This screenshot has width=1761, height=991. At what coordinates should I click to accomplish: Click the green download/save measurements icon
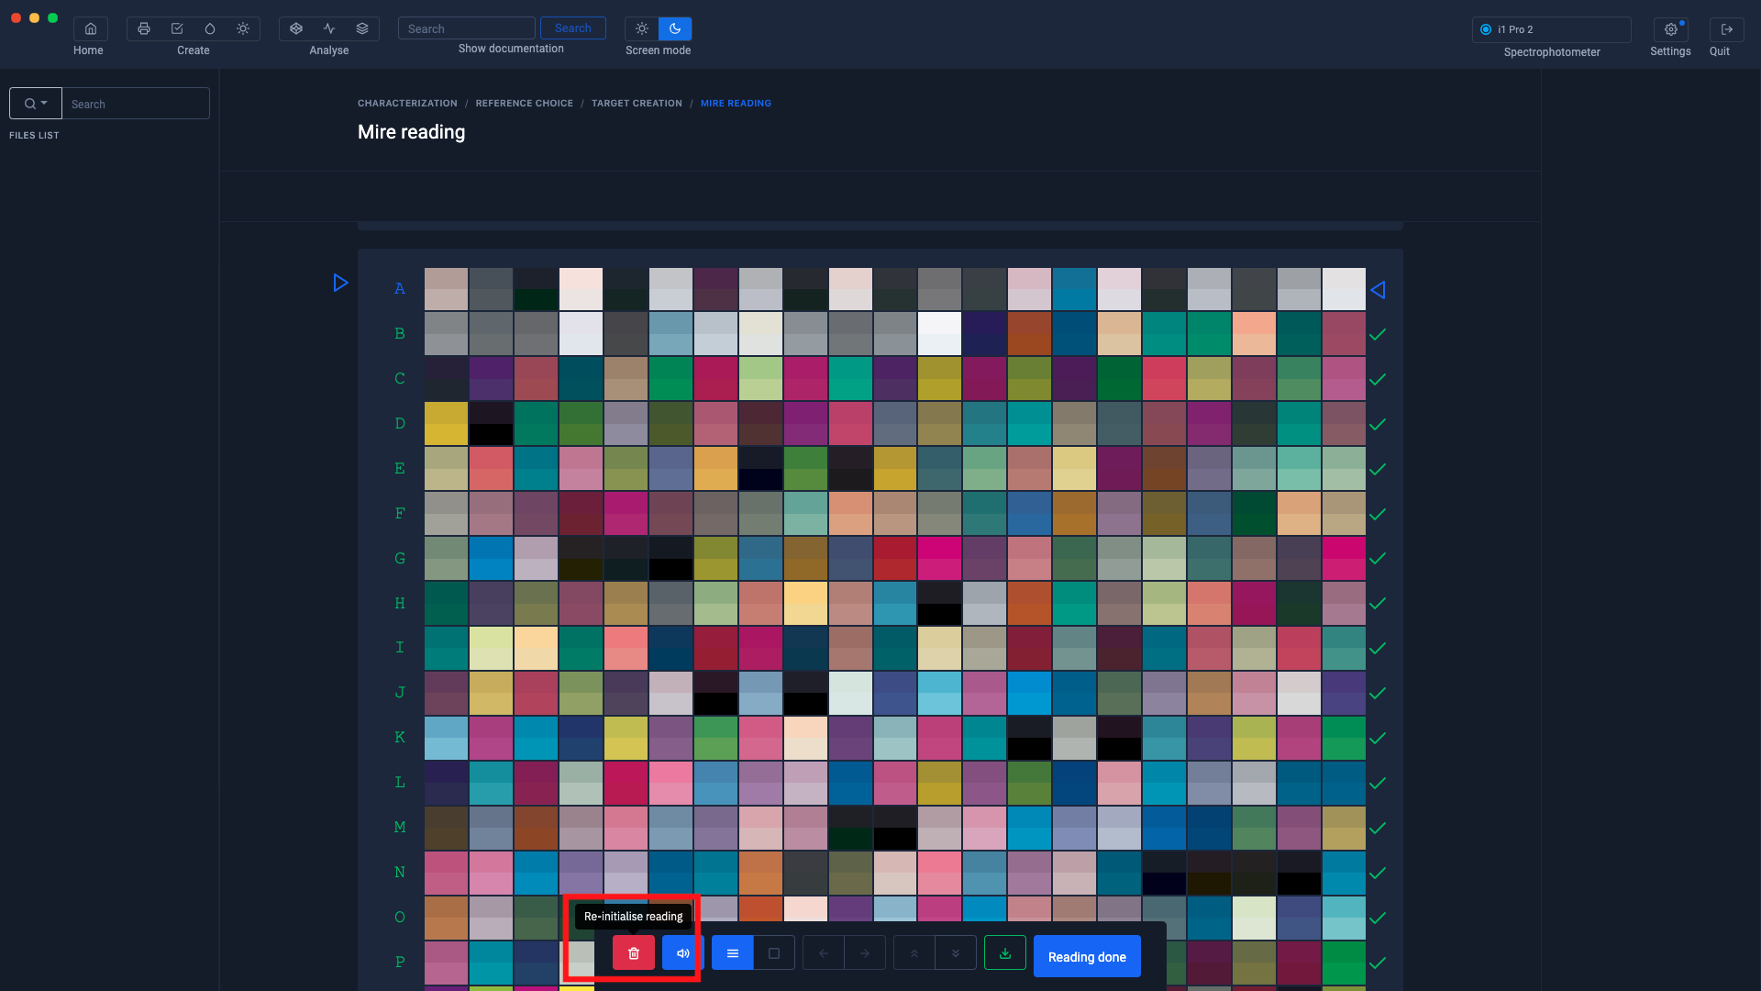tap(1005, 953)
